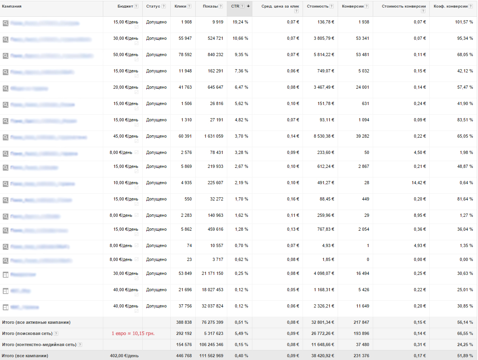Image resolution: width=478 pixels, height=360 pixels.
Task: Sort table by Показы column header
Action: [210, 6]
